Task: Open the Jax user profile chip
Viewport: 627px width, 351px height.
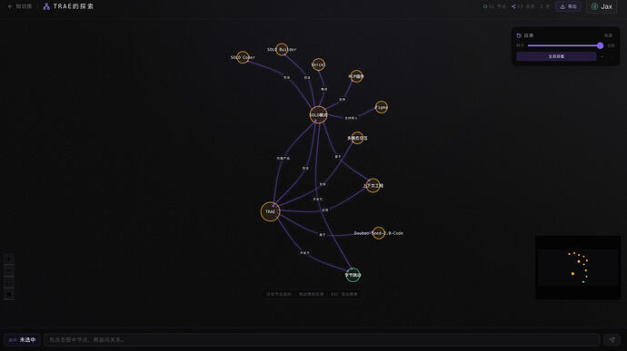Action: (x=602, y=6)
